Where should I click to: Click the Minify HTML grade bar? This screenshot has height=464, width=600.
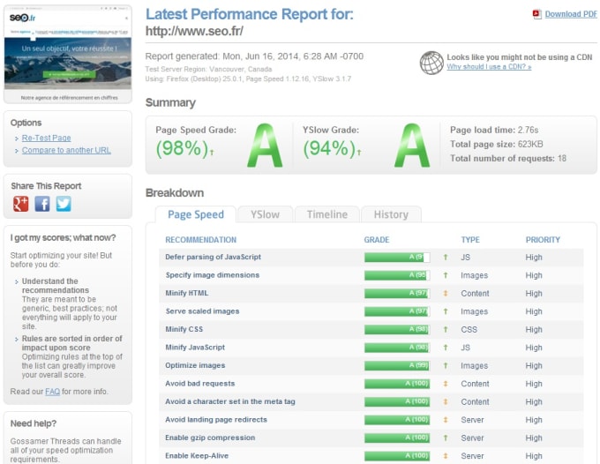(x=397, y=294)
